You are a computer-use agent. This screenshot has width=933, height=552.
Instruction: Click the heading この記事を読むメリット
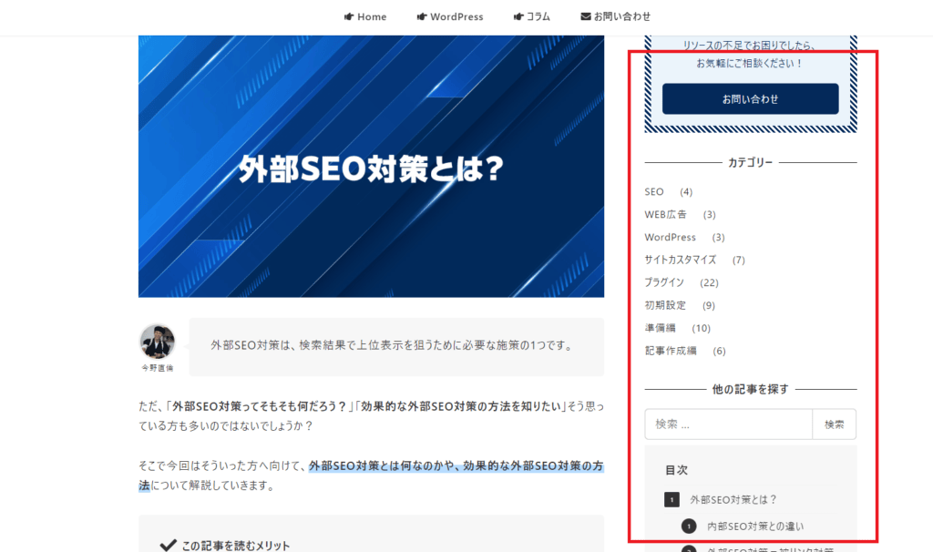236,546
